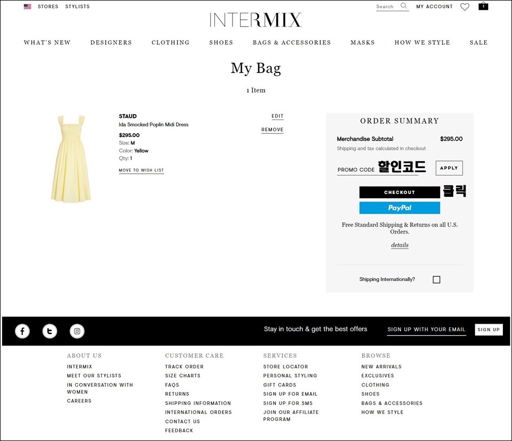Open Gift Cards link
512x441 pixels.
pos(279,385)
